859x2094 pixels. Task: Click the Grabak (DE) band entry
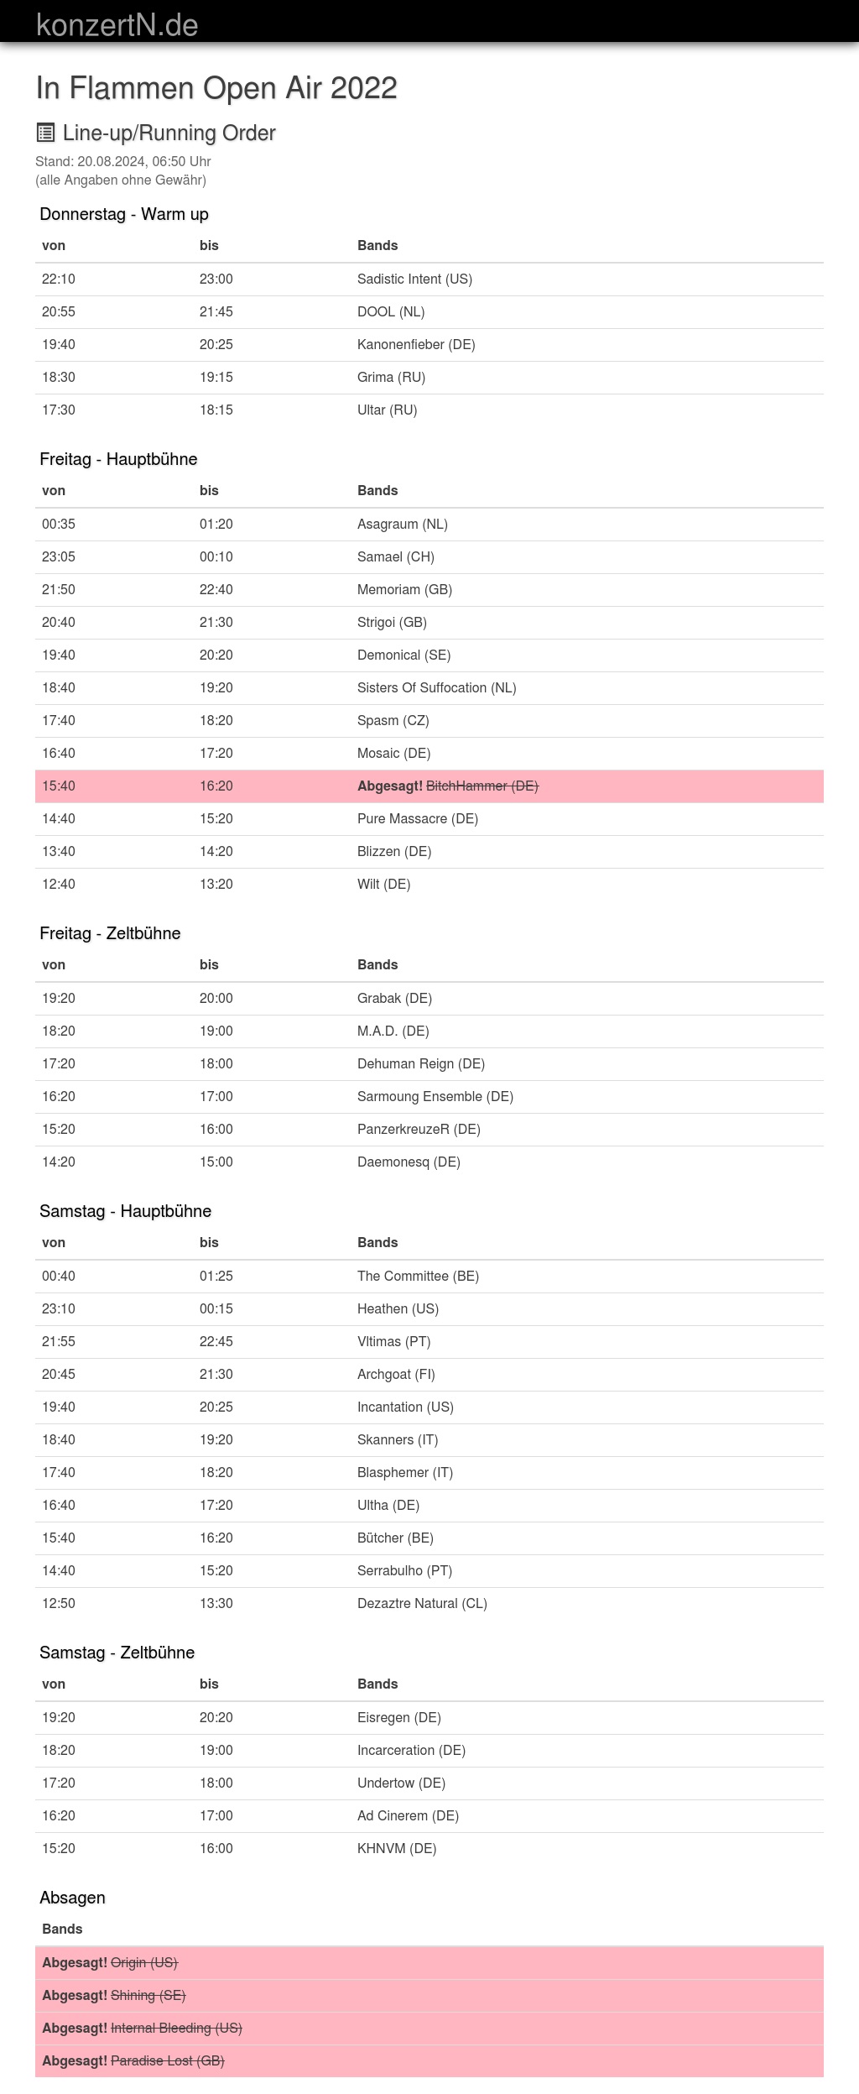pyautogui.click(x=394, y=999)
